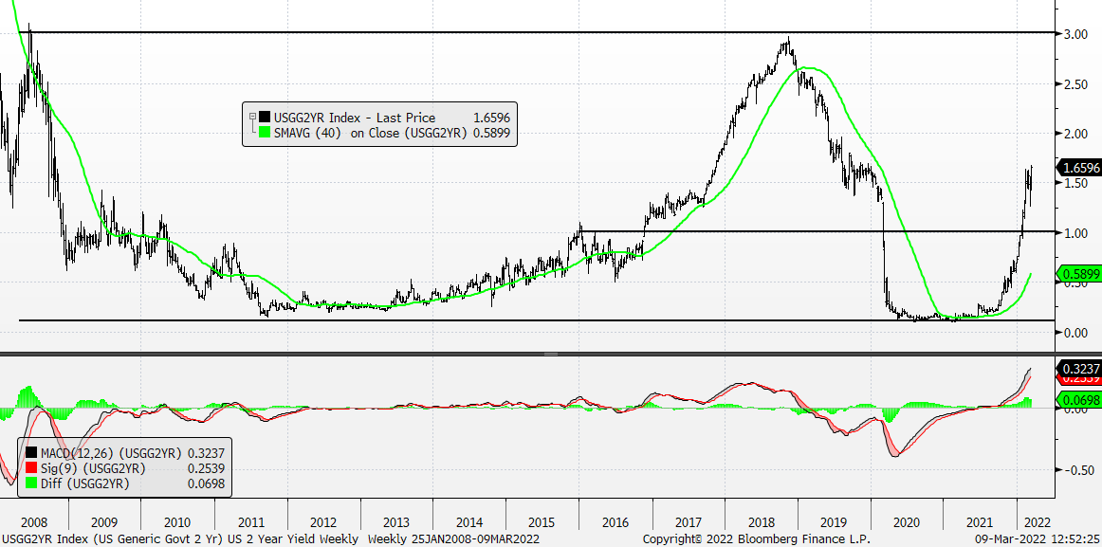Viewport: 1102px width, 547px height.
Task: Click the black USGG2YR Index color swatch
Action: 265,118
